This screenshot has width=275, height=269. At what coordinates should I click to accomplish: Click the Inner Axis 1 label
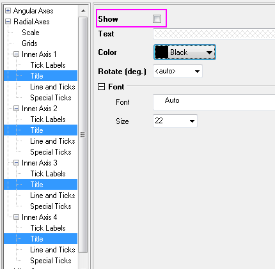39,54
